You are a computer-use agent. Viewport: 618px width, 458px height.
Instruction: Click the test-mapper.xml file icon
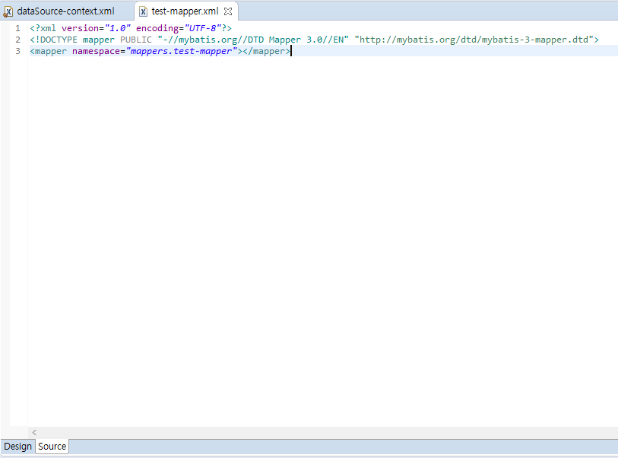point(144,12)
